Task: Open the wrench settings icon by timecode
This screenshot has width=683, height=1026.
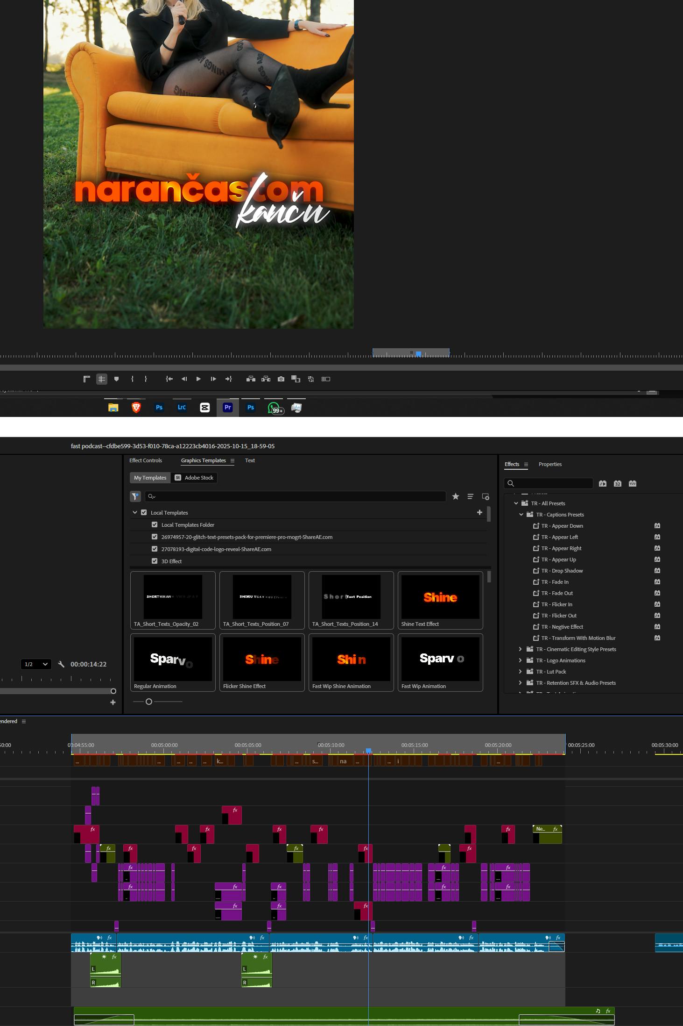Action: click(61, 664)
